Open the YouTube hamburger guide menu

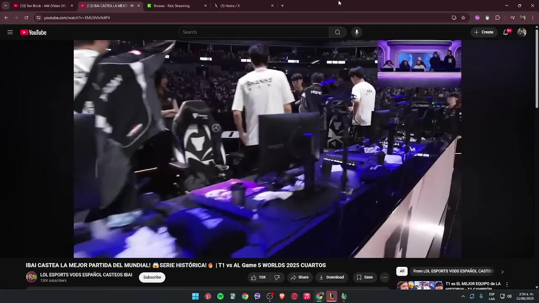click(10, 32)
